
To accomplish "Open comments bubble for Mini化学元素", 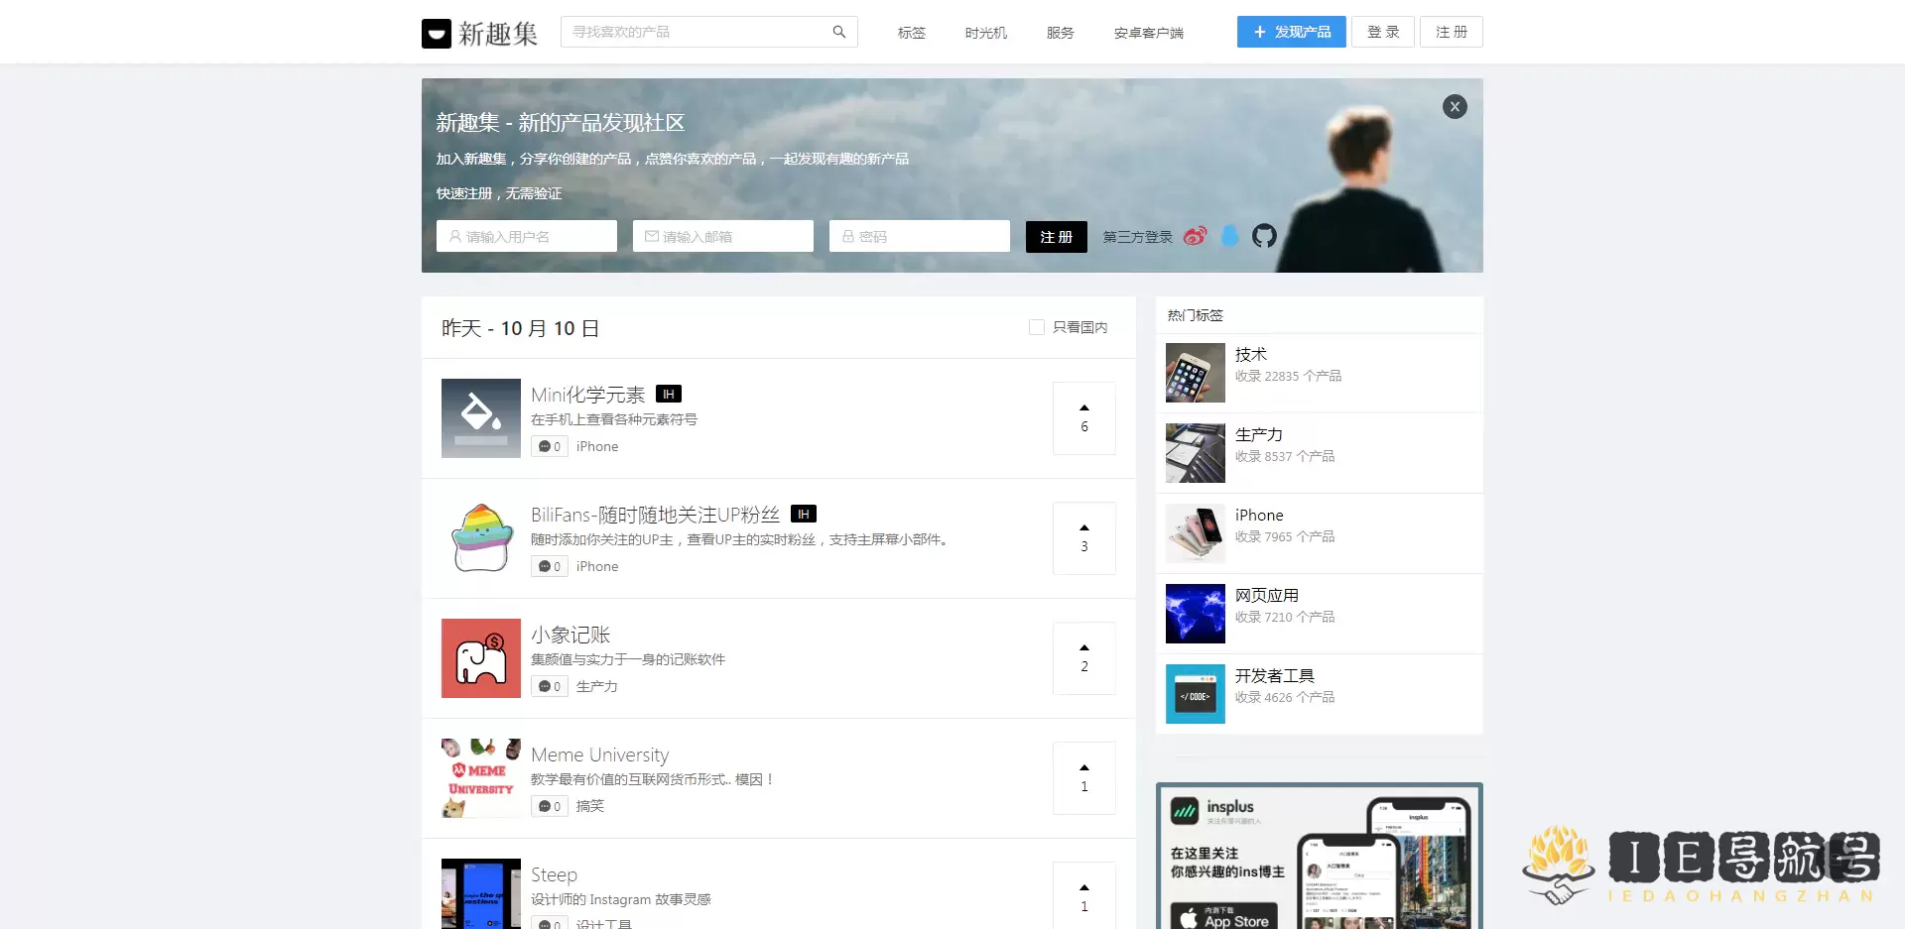I will [x=550, y=446].
